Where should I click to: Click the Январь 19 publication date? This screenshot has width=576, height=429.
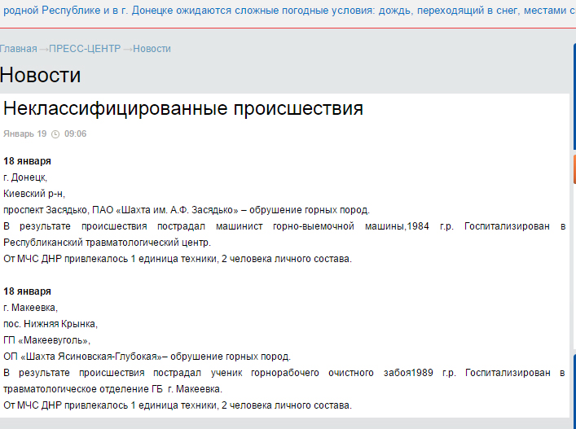click(24, 134)
